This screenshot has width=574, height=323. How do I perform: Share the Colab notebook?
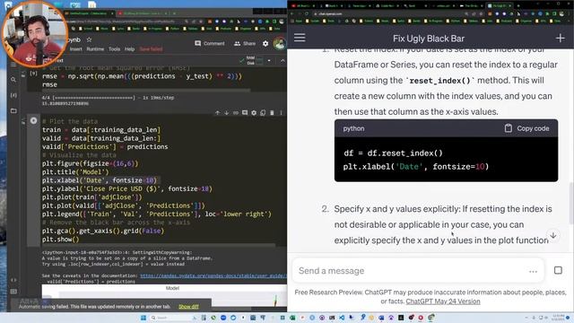coord(245,43)
